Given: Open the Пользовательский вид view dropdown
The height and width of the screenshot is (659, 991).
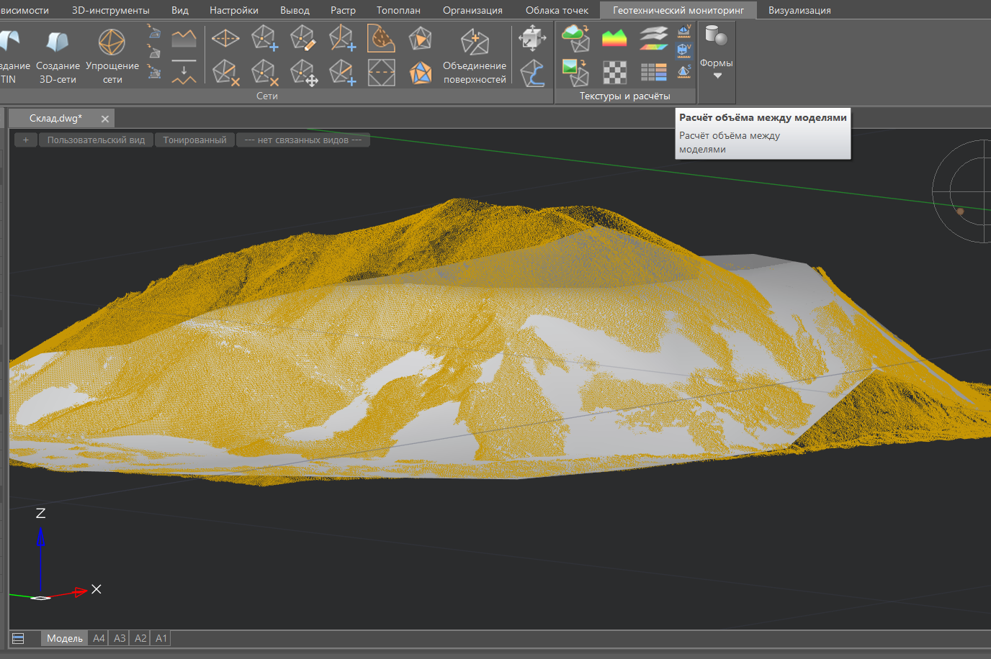Looking at the screenshot, I should (96, 140).
